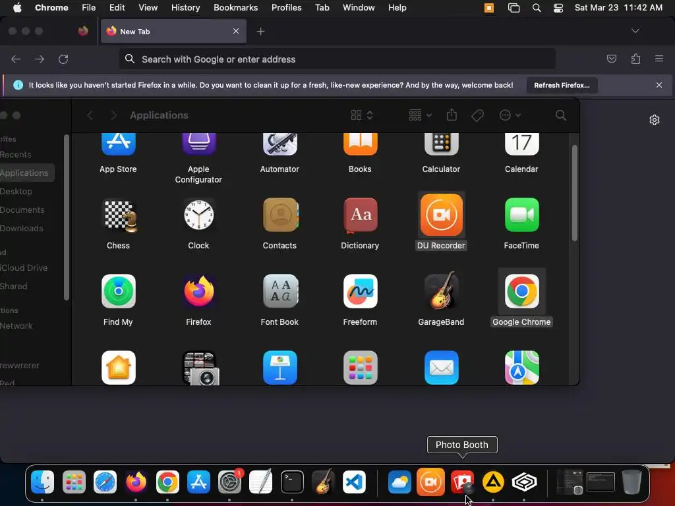Open Terminal from the Dock

(292, 482)
